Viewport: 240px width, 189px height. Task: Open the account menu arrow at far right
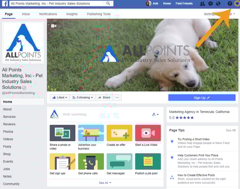[237, 4]
